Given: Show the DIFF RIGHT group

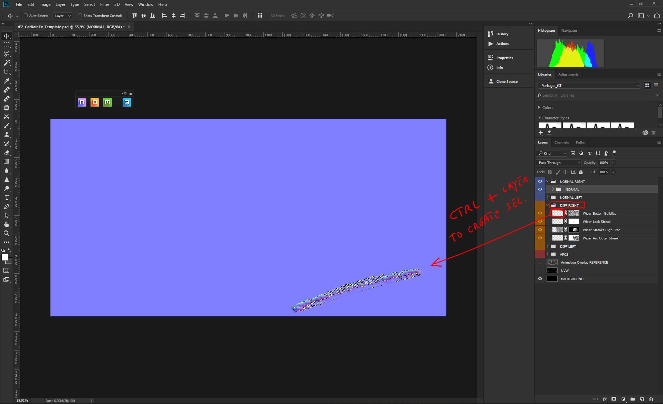Looking at the screenshot, I should [540, 205].
